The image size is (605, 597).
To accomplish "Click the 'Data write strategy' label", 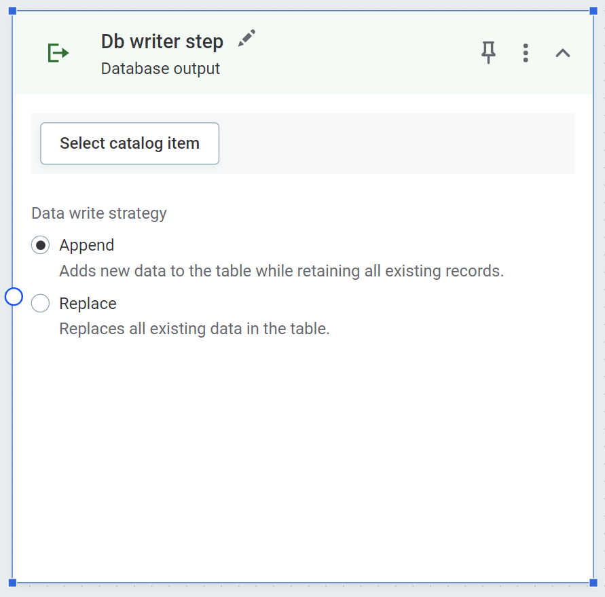I will click(x=98, y=213).
